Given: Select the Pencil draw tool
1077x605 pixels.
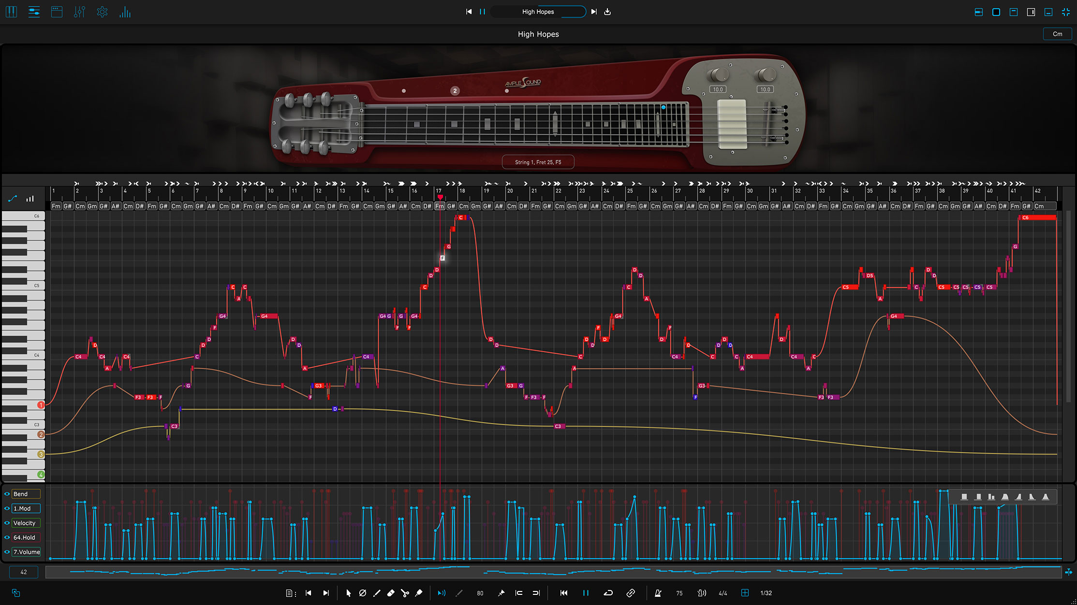Looking at the screenshot, I should pyautogui.click(x=377, y=593).
